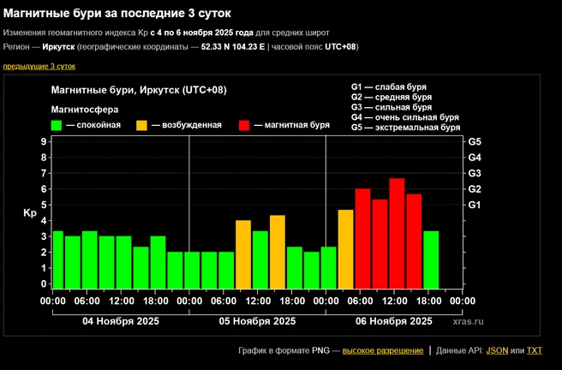The height and width of the screenshot is (370, 562).
Task: Click the 04 Ноября 2025 date label
Action: (121, 321)
